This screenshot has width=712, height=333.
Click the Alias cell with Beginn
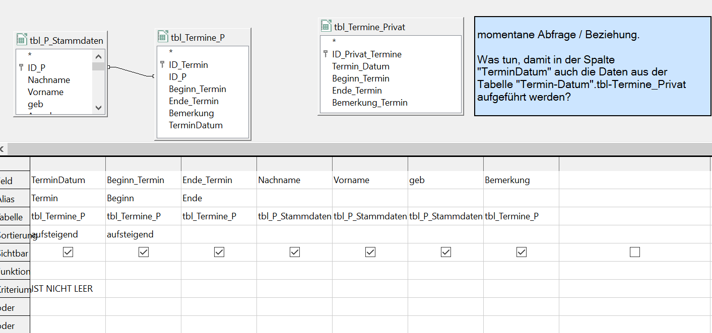pos(144,198)
